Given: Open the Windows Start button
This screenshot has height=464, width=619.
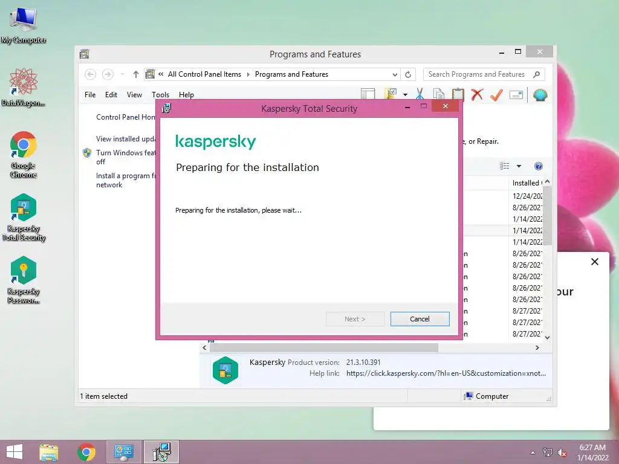Looking at the screenshot, I should tap(15, 452).
